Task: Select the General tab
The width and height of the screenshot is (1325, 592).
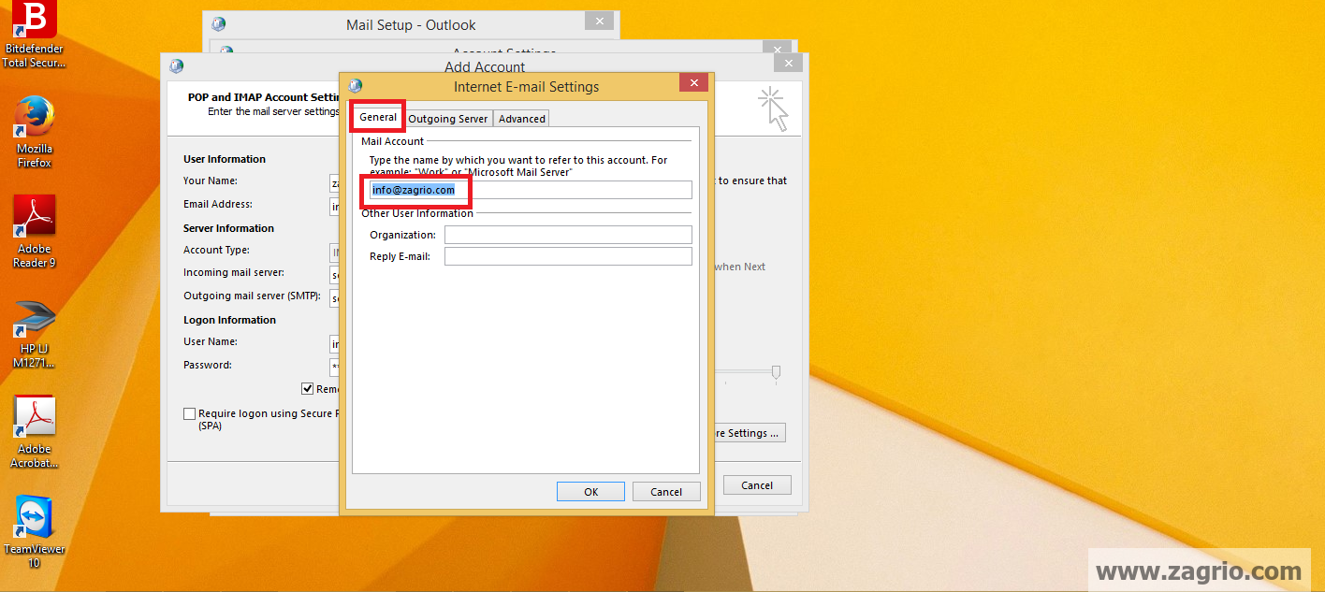Action: coord(378,118)
